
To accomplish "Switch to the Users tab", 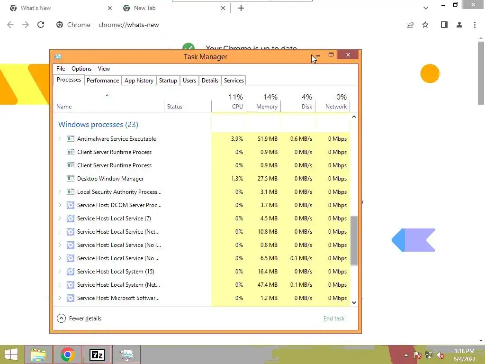I will point(189,81).
